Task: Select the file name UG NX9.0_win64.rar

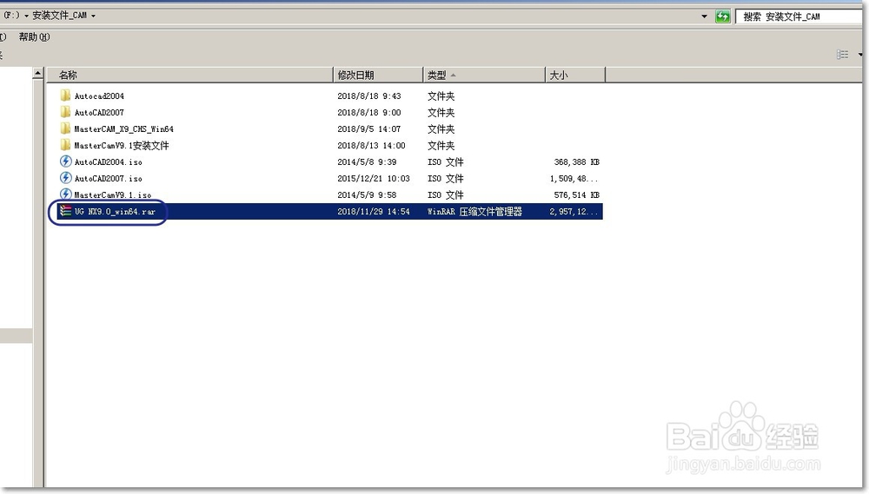Action: tap(116, 212)
